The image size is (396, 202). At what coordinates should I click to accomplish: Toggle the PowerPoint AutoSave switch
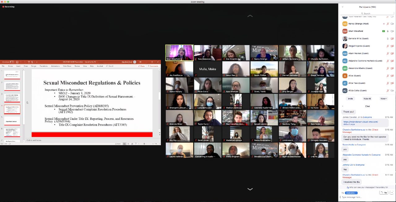pyautogui.click(x=12, y=62)
